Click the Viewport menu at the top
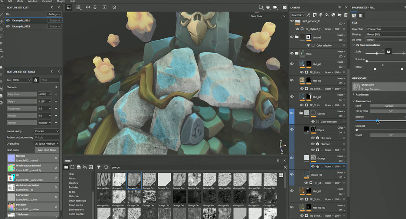 point(48,1)
